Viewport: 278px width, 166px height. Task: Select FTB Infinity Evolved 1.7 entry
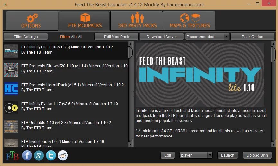point(66,108)
